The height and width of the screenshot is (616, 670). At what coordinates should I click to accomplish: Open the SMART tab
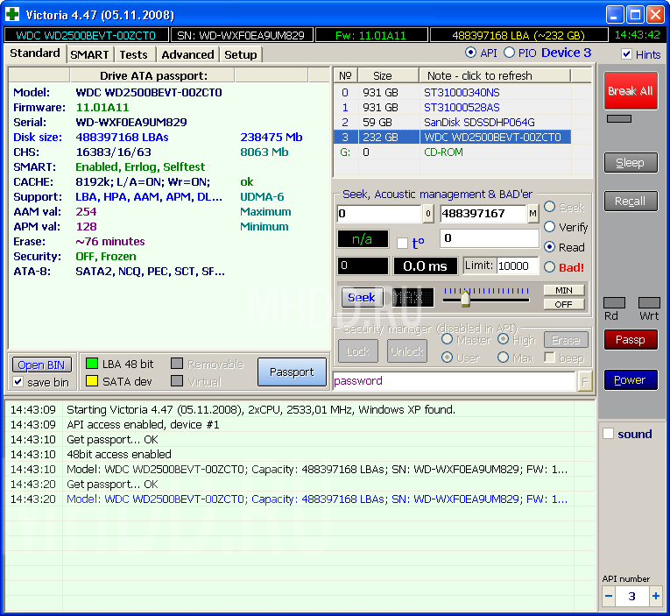coord(89,54)
